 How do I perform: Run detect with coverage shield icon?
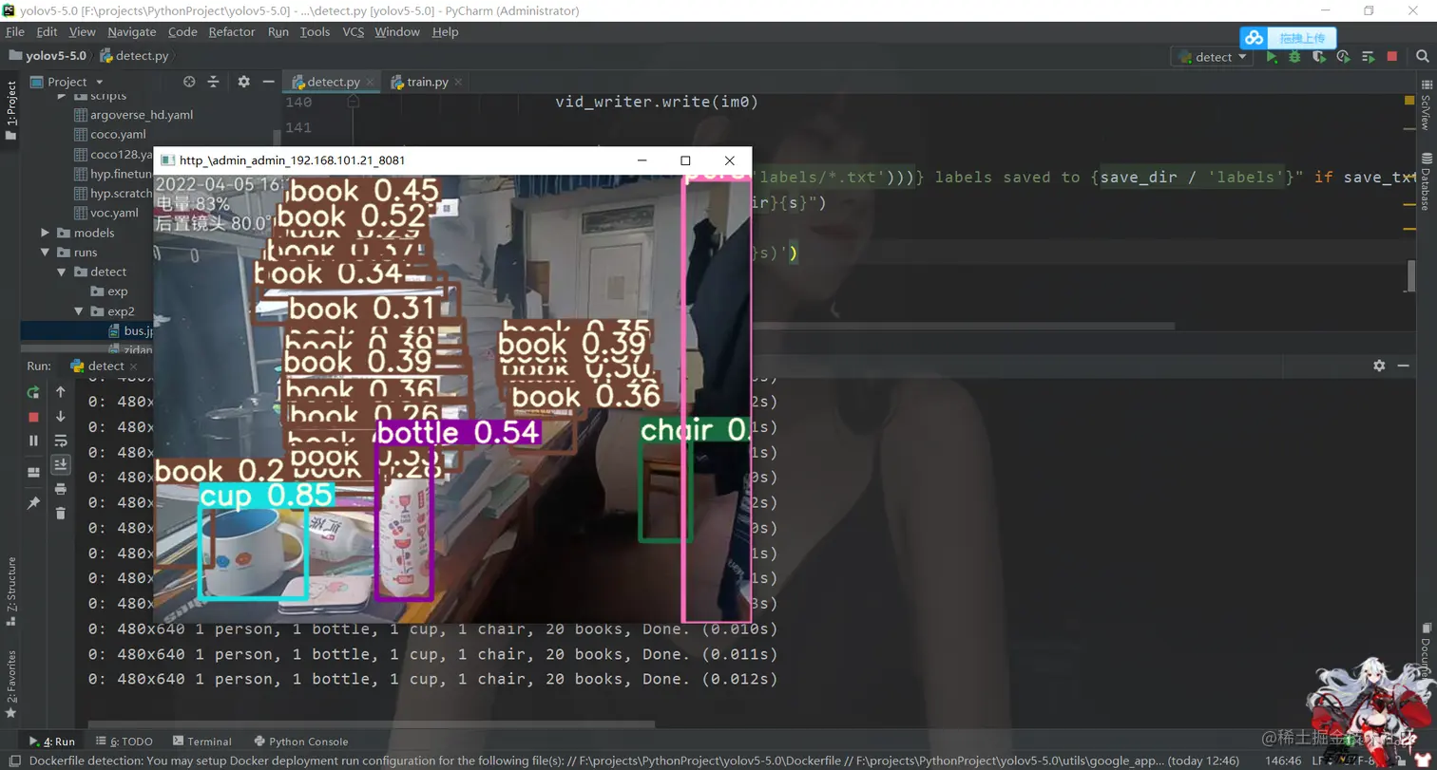pos(1318,57)
